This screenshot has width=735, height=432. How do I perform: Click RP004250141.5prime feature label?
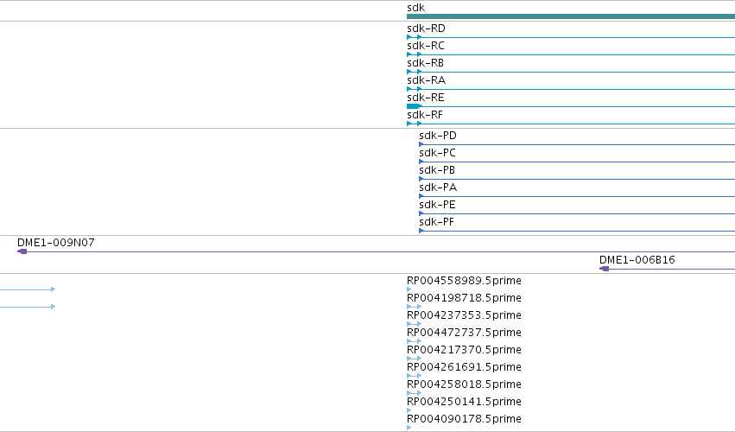pyautogui.click(x=464, y=402)
